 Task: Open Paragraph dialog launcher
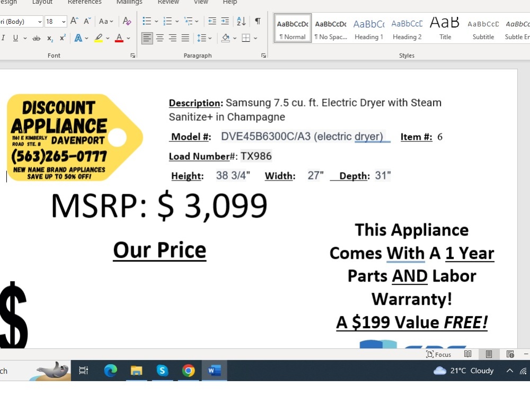tap(263, 56)
